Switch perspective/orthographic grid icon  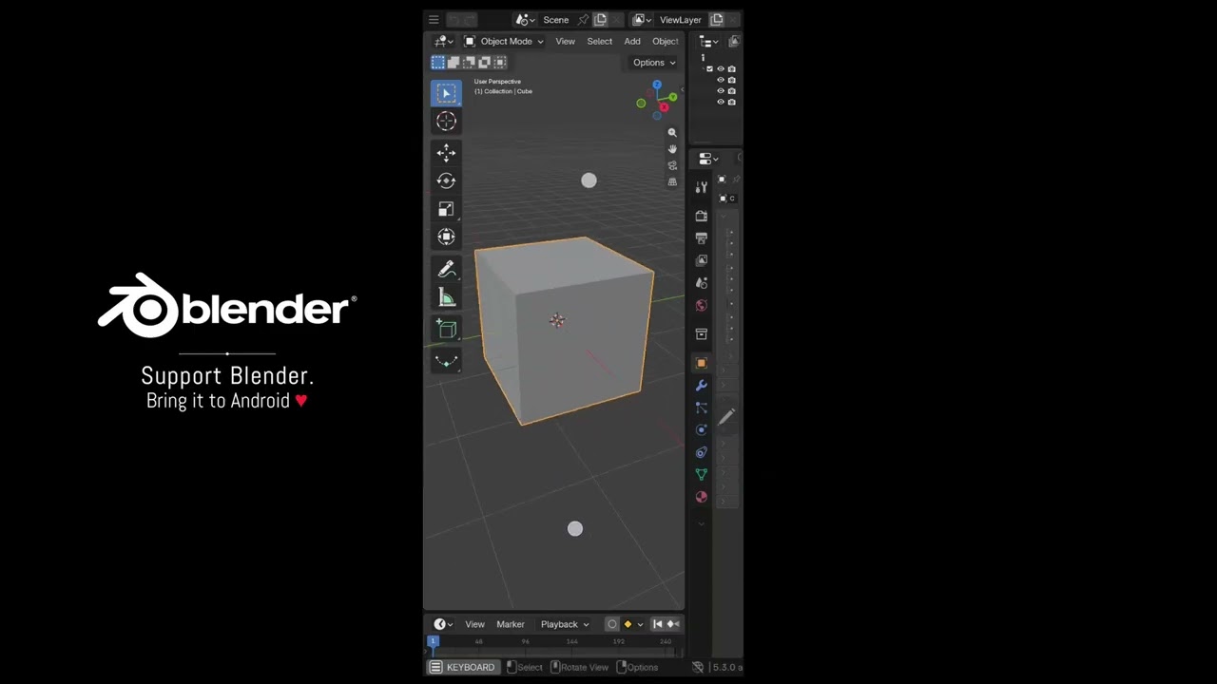[x=672, y=181]
